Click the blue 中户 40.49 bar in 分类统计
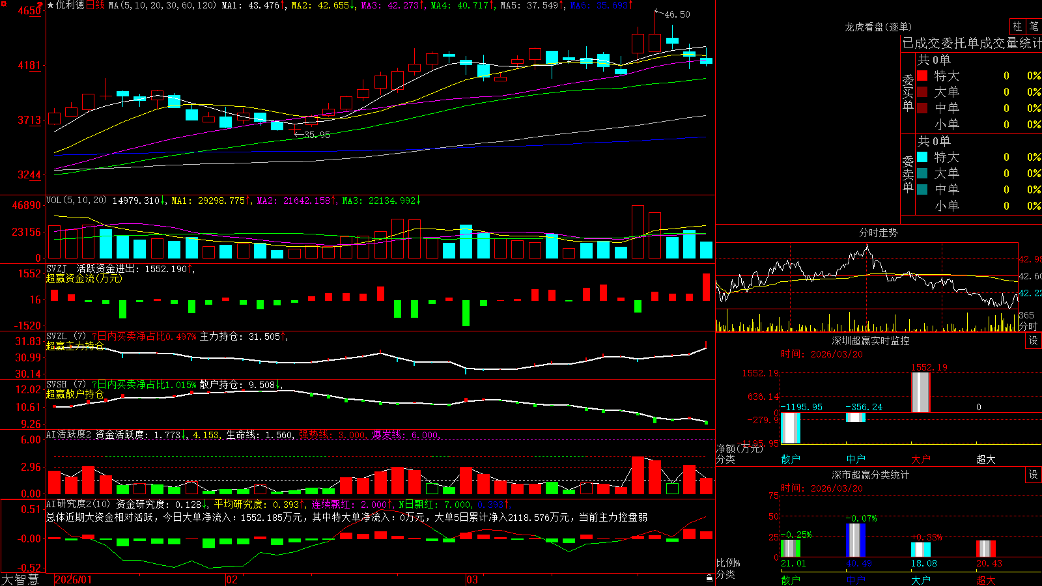1042x586 pixels. coord(856,540)
